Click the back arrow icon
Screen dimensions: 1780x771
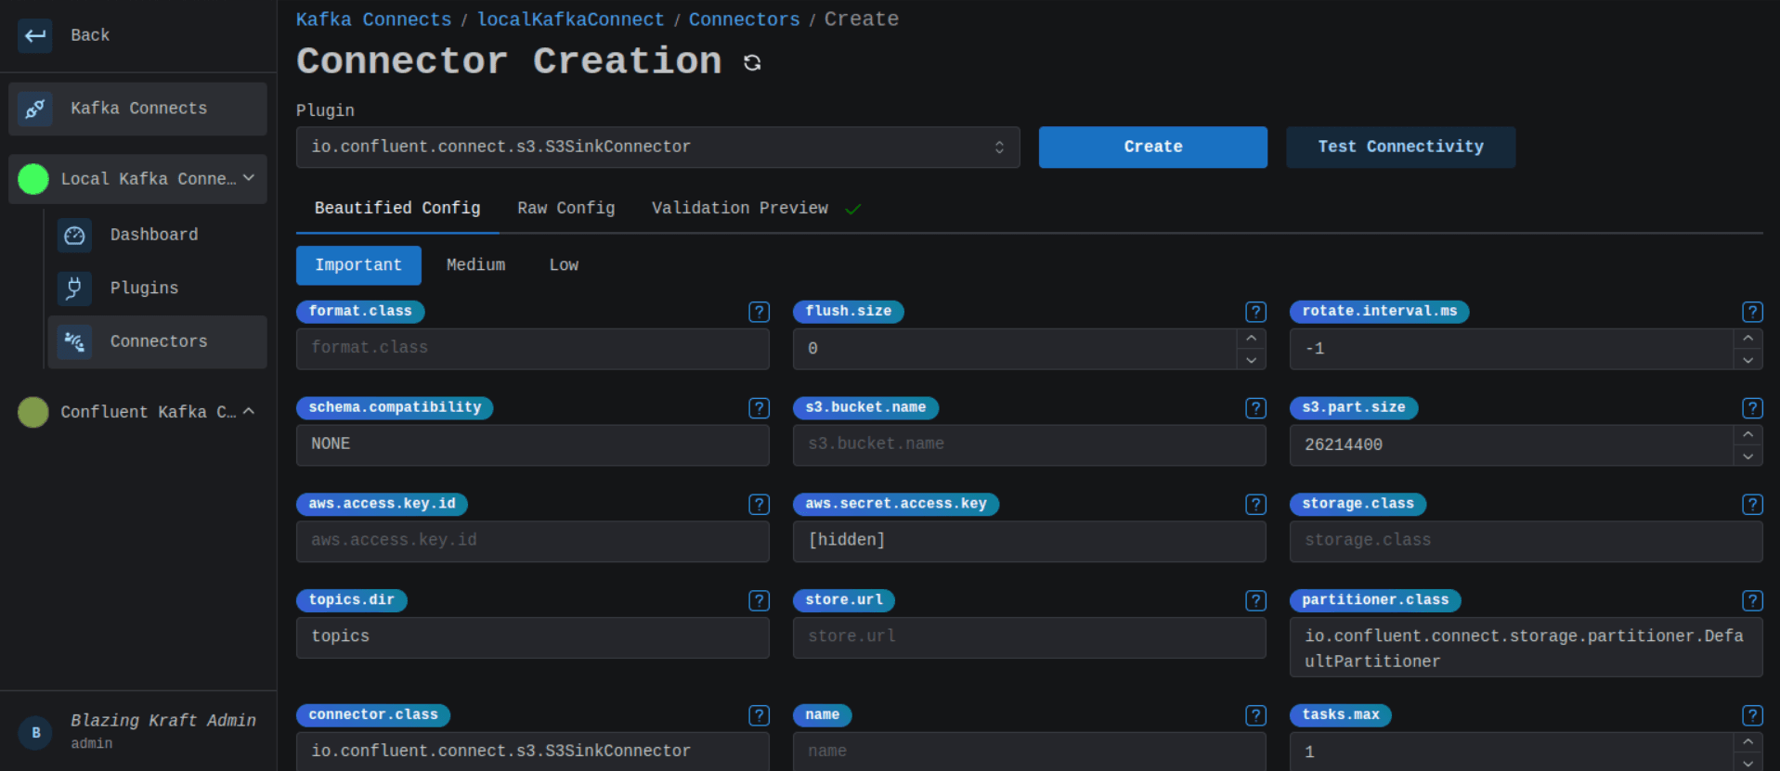point(35,35)
